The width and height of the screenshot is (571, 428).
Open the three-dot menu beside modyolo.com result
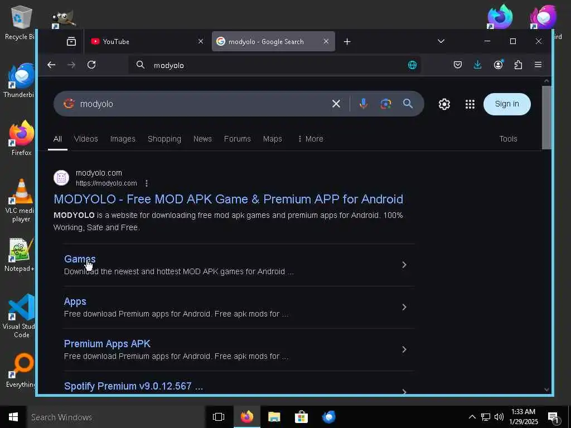(147, 183)
